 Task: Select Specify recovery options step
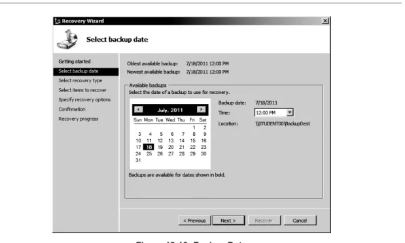tap(84, 99)
